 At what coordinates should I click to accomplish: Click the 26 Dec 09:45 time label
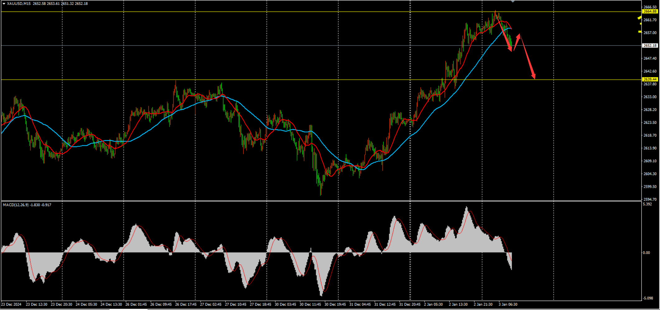(161, 304)
